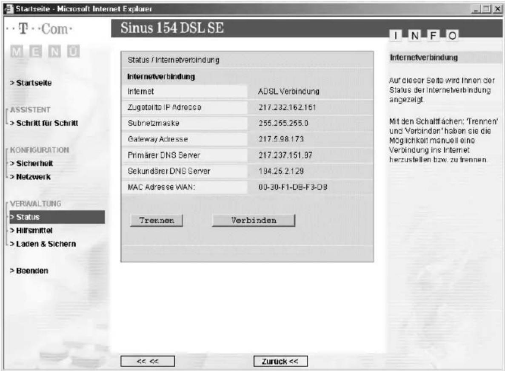The height and width of the screenshot is (371, 505).
Task: Click the Trennen button
Action: point(157,221)
